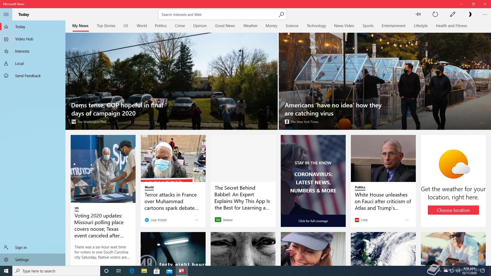The image size is (491, 276).
Task: Click for full coronavirus coverage
Action: pos(313,221)
